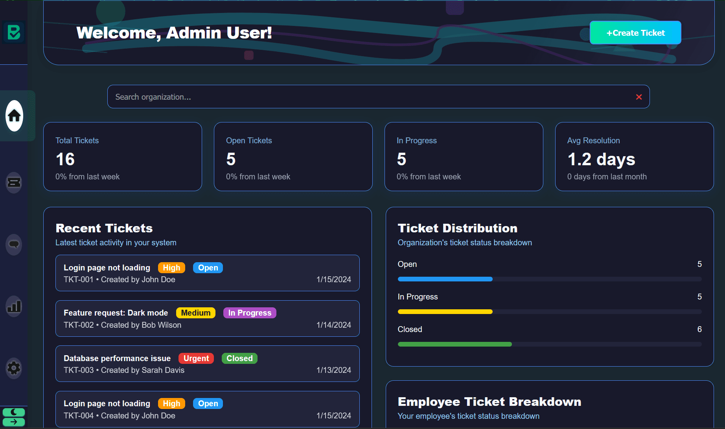Click the Recent Tickets heading

coord(104,228)
